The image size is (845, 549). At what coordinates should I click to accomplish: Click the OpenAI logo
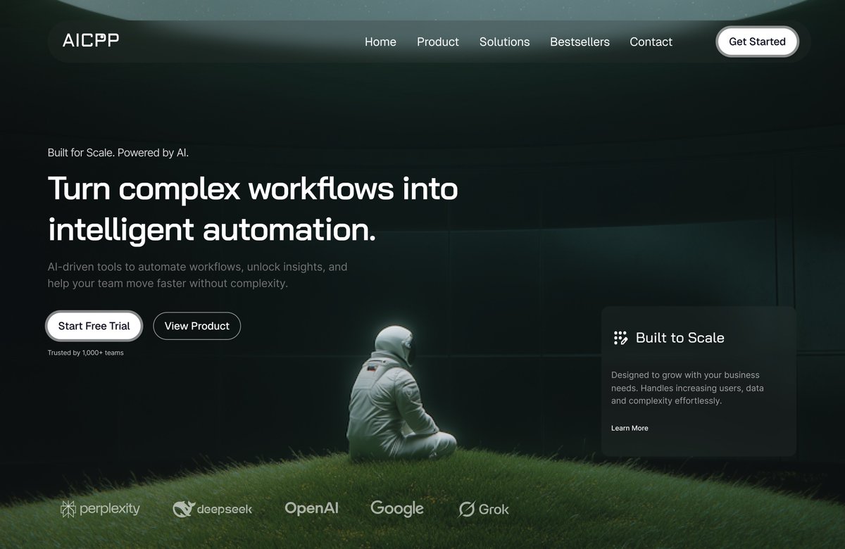click(311, 507)
